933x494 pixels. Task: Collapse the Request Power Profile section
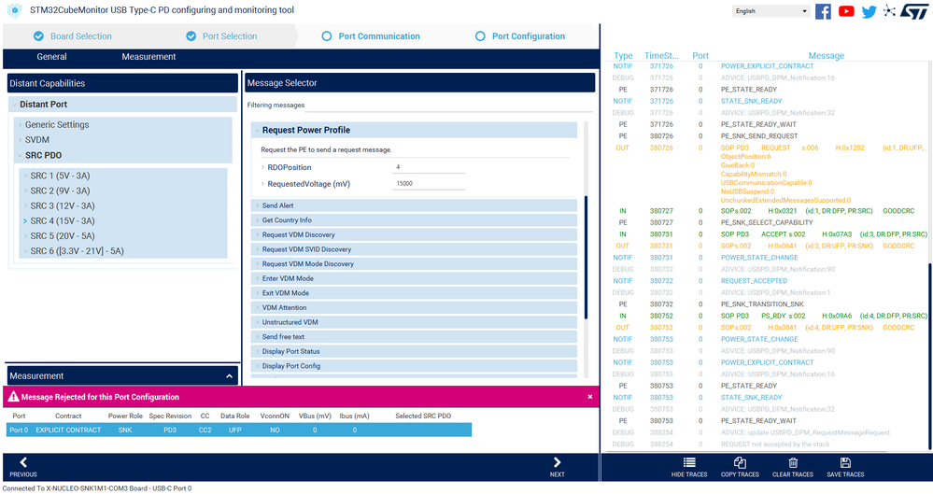[257, 130]
